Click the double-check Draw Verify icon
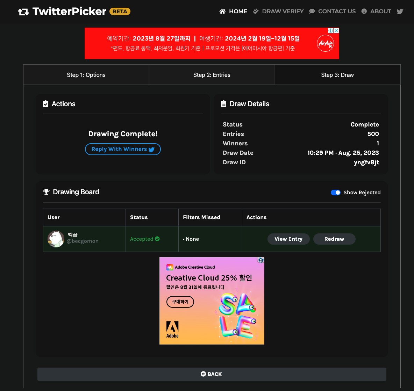 [256, 11]
